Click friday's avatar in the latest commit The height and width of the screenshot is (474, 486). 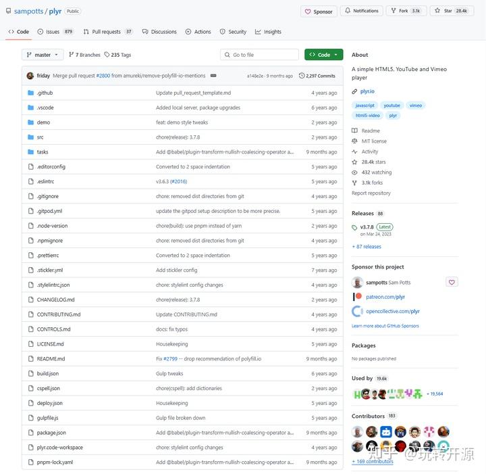30,76
